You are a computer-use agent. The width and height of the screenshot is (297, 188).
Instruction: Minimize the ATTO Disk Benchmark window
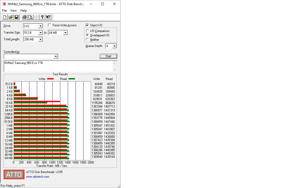point(91,4)
